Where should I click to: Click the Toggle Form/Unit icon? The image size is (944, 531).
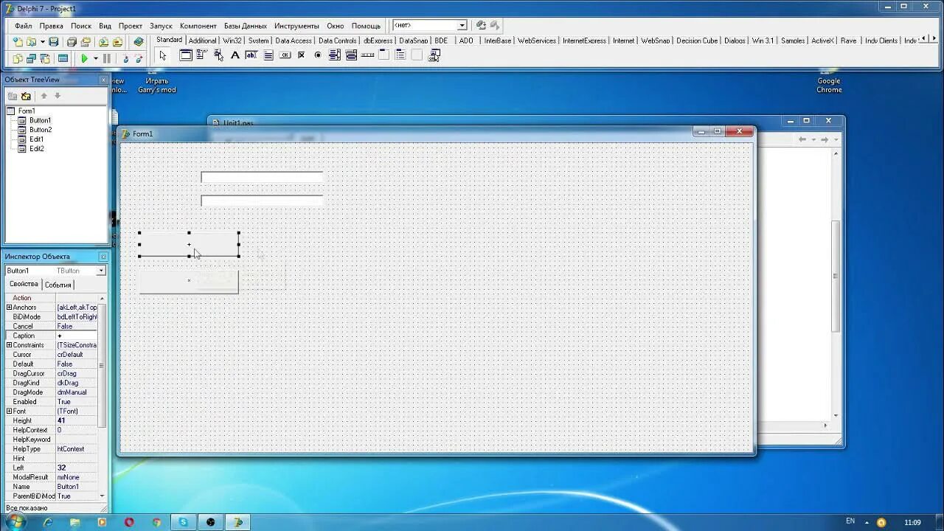pyautogui.click(x=45, y=58)
